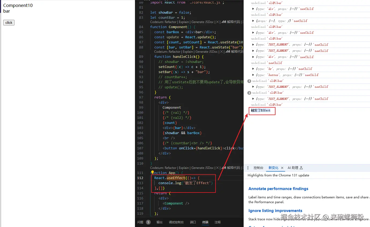Place cursor on 'let showBar = false;' line
Screen dimensions: 370x227
171,13
